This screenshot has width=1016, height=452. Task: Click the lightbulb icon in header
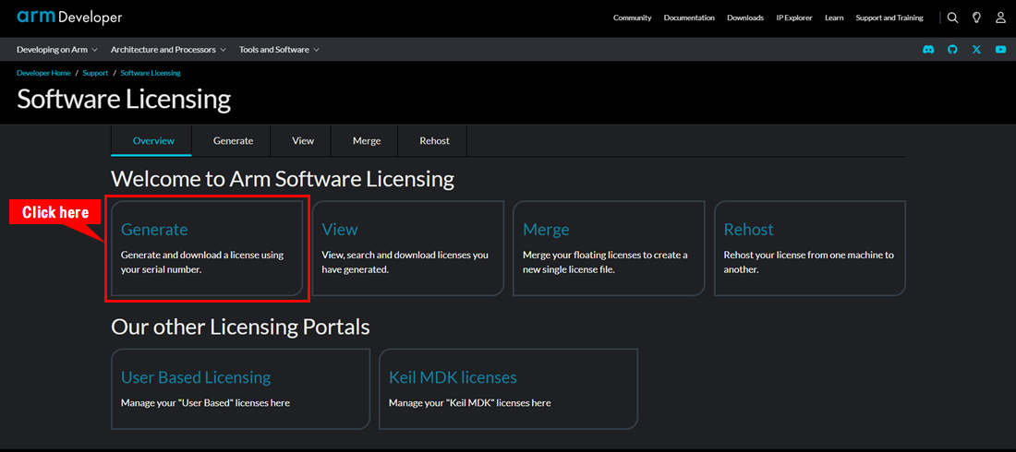coord(976,18)
